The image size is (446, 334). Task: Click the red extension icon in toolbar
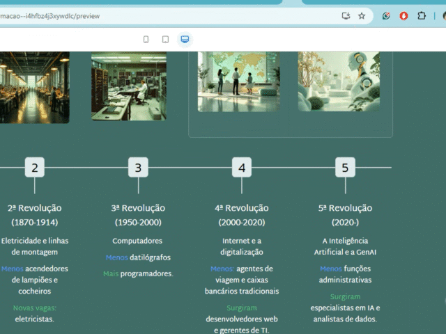point(403,15)
